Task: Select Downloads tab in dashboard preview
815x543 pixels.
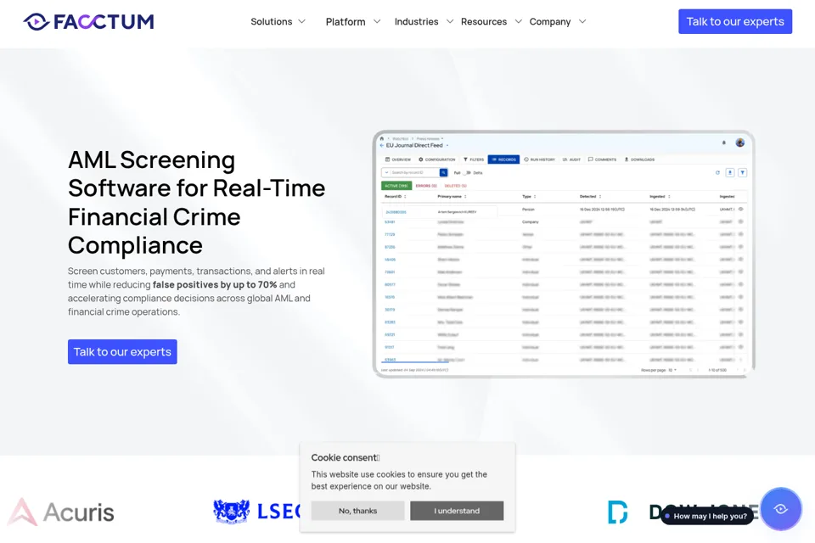Action: [x=639, y=160]
